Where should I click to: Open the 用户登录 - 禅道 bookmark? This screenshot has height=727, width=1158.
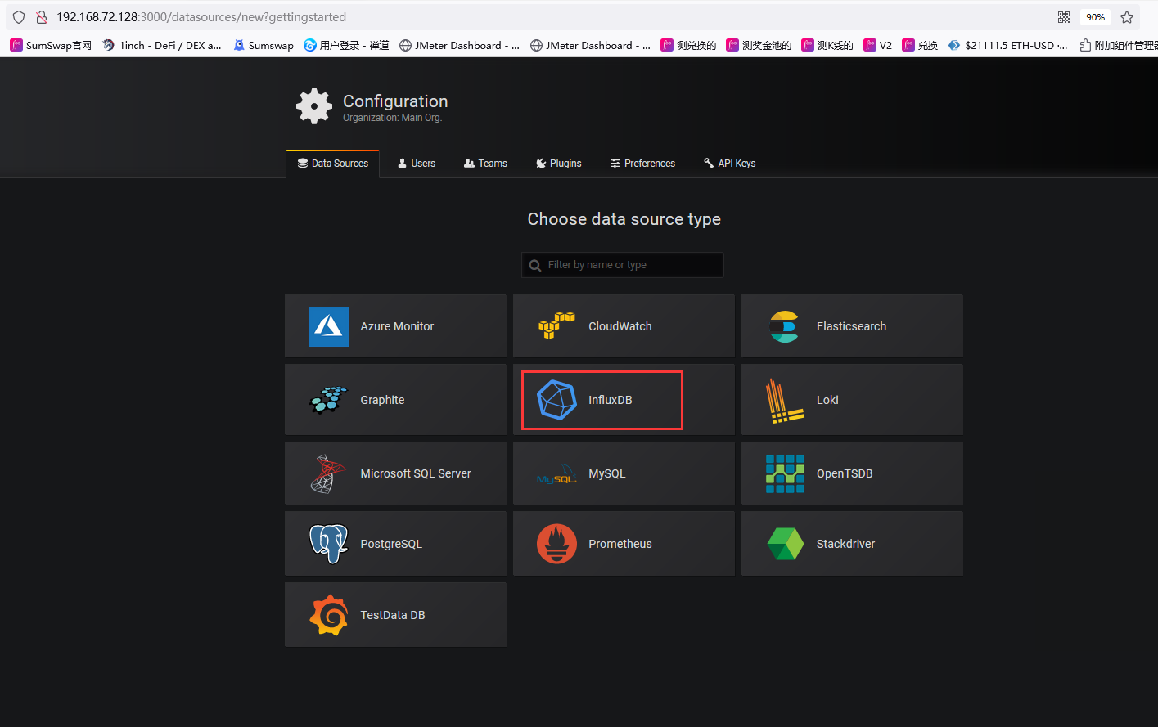(346, 46)
